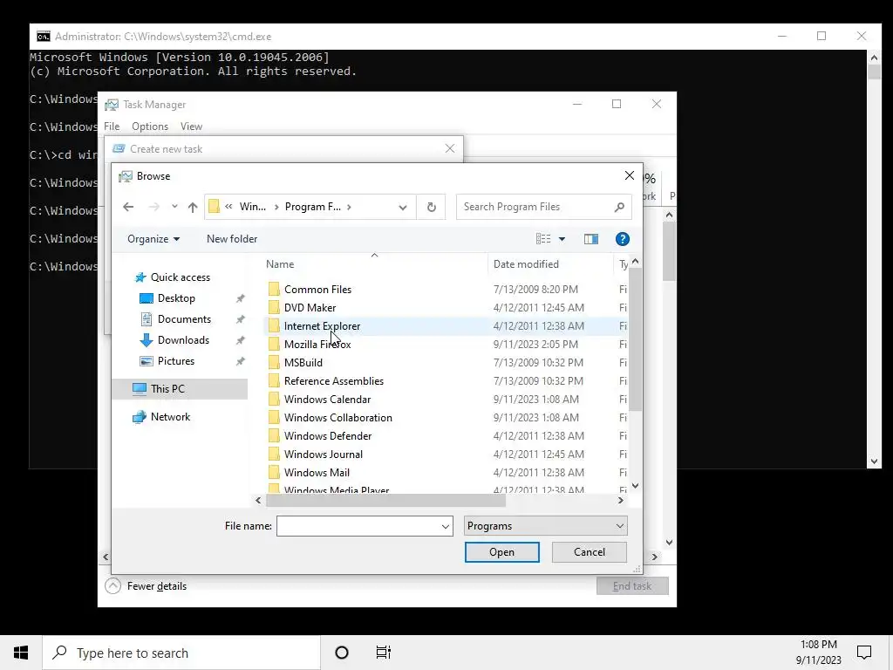Open Task View on the taskbar
The image size is (893, 670).
point(384,653)
